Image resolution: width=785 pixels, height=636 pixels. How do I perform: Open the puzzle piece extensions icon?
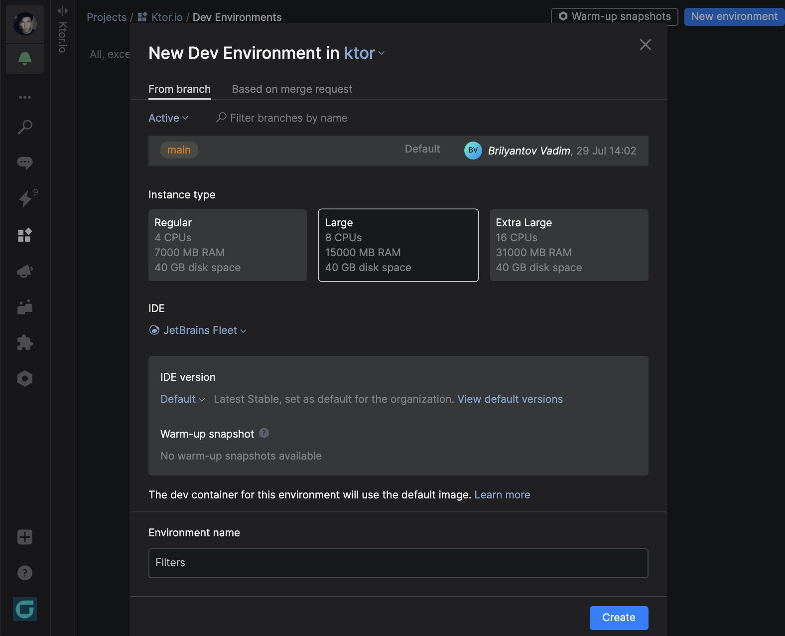pyautogui.click(x=25, y=343)
